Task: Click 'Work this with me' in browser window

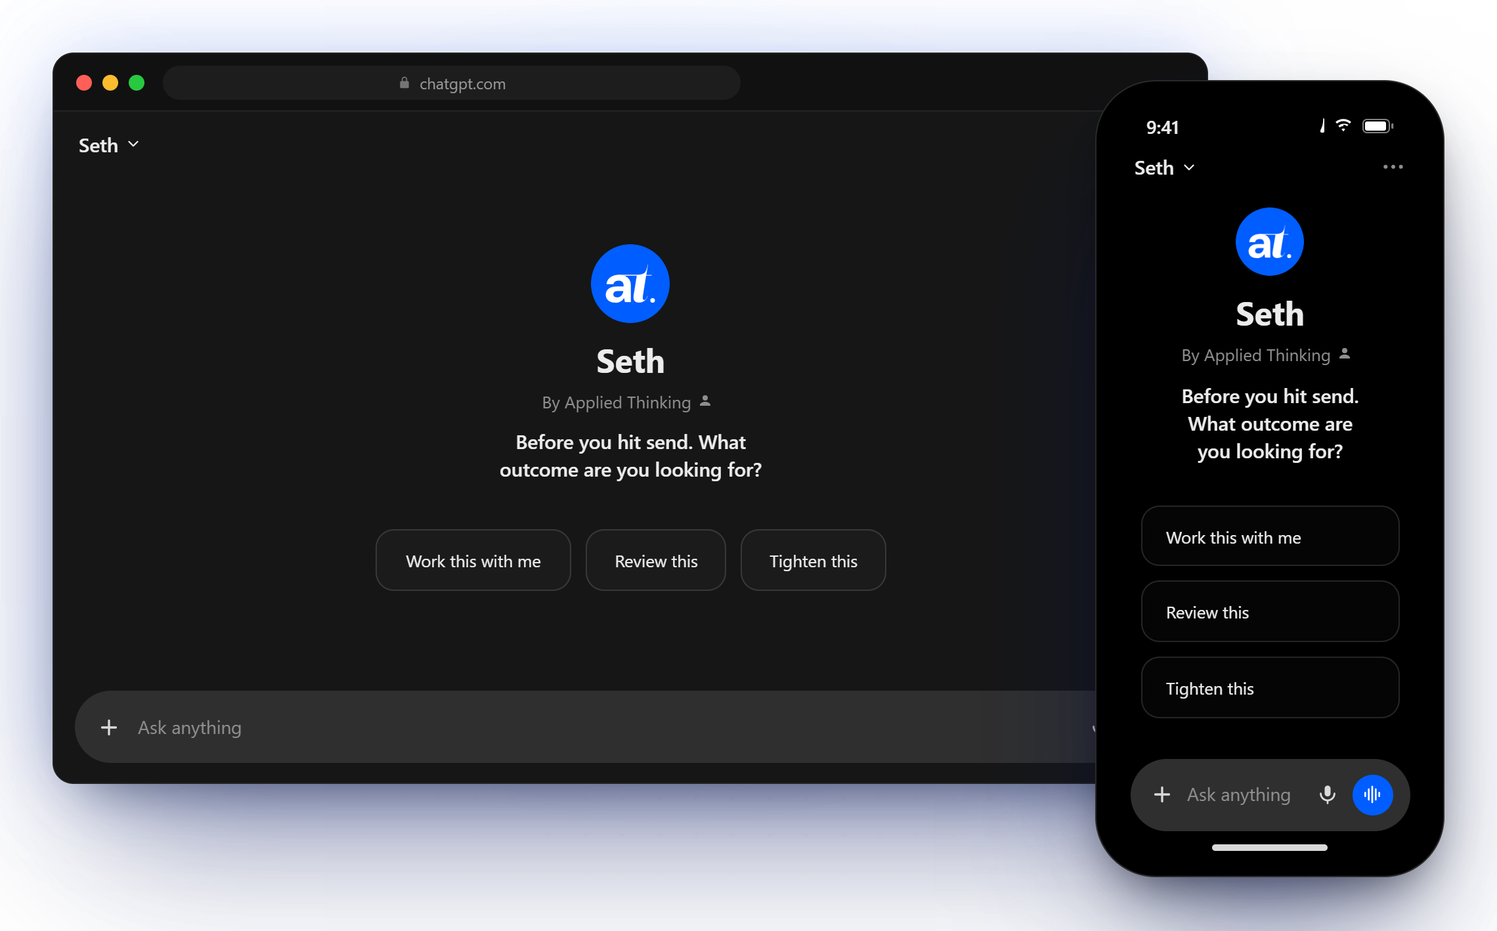Action: click(x=473, y=560)
